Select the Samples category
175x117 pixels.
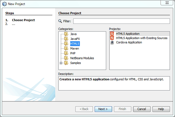(76, 63)
